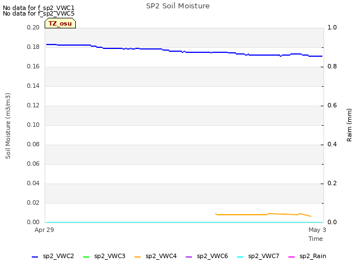Click the 0.8 right axis tick label

pos(332,67)
